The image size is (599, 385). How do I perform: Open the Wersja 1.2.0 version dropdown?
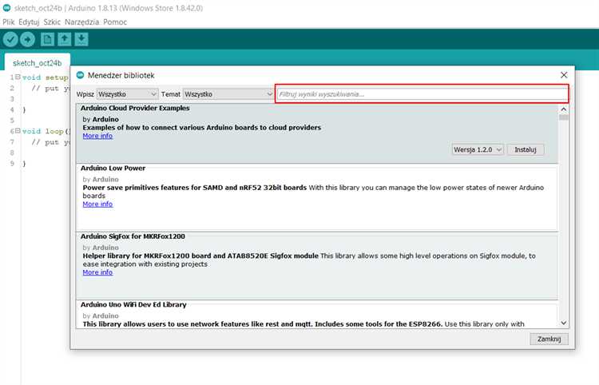[x=478, y=149]
